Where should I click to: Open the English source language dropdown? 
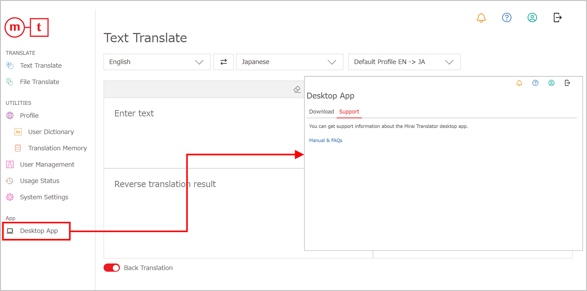(x=157, y=62)
